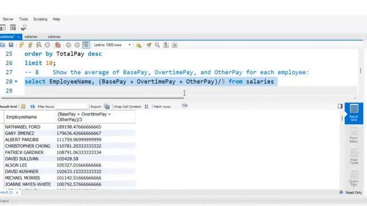Open the Tools menu

pos(24,19)
